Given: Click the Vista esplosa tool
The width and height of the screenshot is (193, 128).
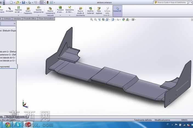Looking at the screenshot, I should [x=99, y=11].
